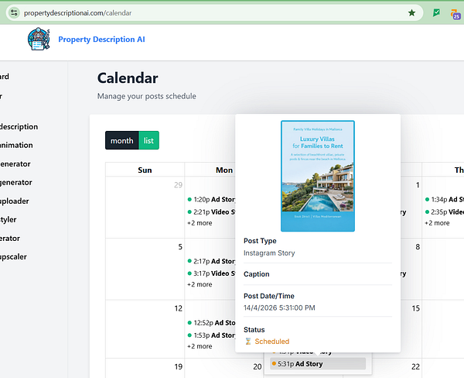This screenshot has width=464, height=378.
Task: Click the site info icon in address bar
Action: [14, 12]
